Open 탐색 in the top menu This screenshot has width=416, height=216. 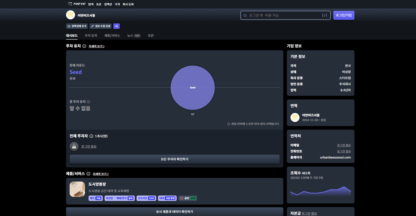[91, 4]
